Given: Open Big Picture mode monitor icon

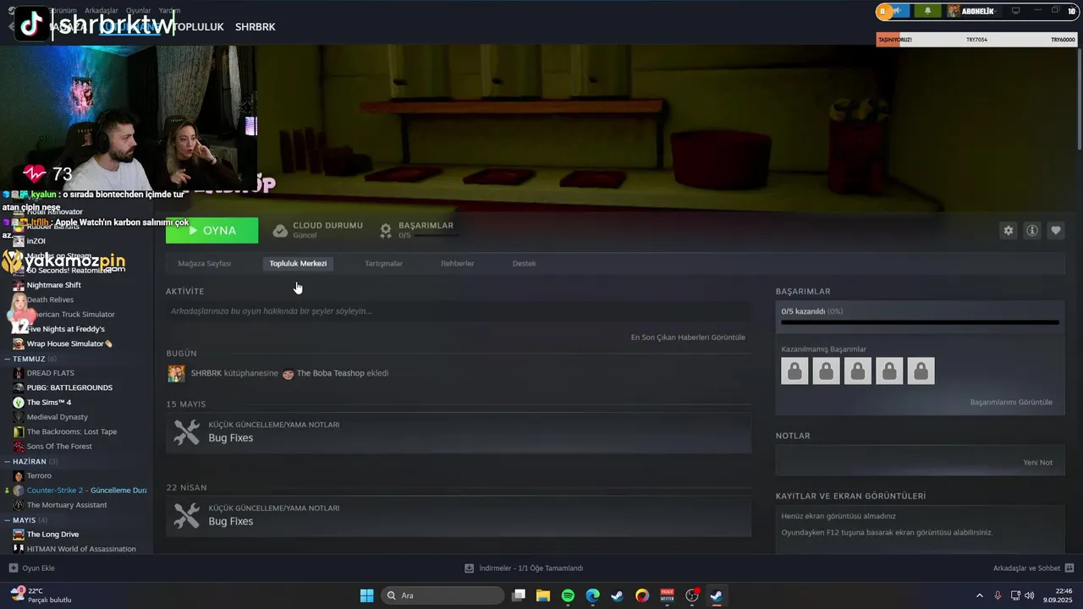Looking at the screenshot, I should (x=1016, y=11).
